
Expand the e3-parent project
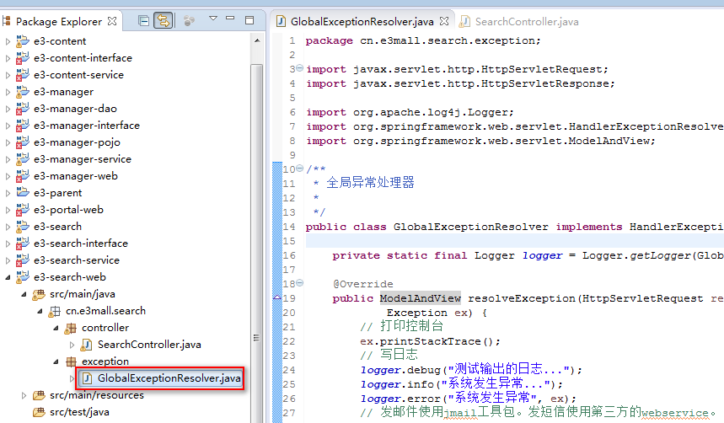(x=8, y=193)
